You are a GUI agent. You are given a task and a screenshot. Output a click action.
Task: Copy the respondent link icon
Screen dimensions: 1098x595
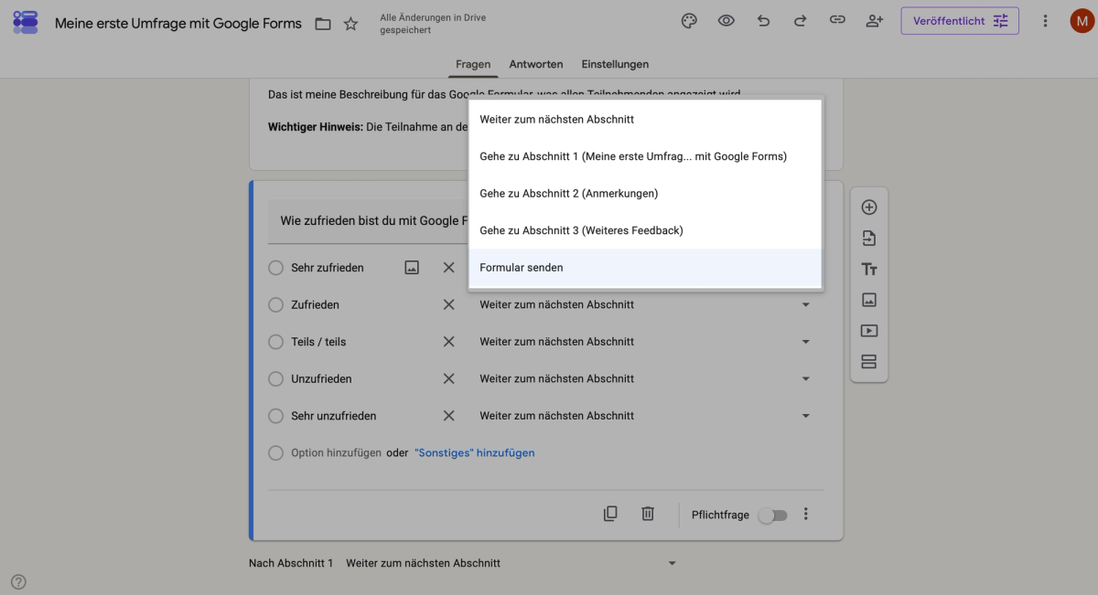[837, 21]
